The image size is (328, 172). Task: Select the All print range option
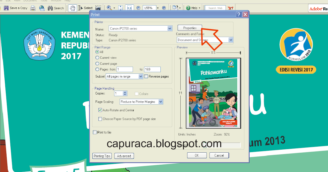97,52
